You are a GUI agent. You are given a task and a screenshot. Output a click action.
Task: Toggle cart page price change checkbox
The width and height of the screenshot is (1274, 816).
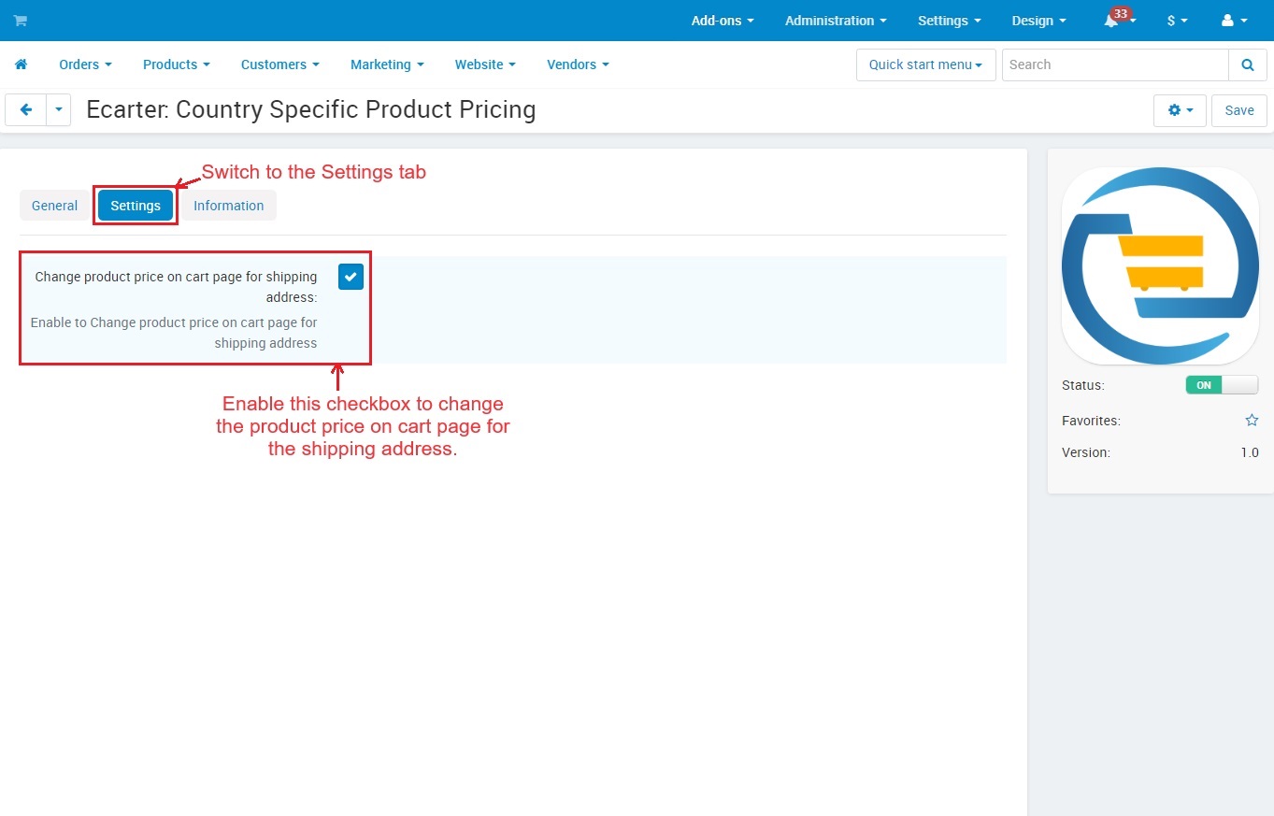[351, 277]
